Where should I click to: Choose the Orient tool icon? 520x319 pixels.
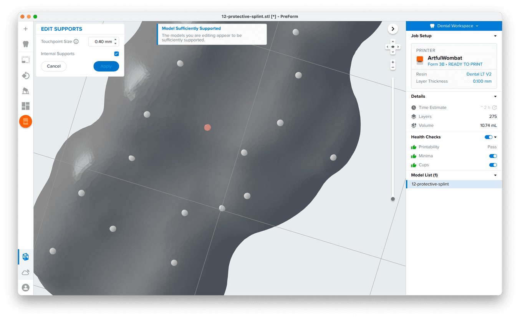pos(26,75)
